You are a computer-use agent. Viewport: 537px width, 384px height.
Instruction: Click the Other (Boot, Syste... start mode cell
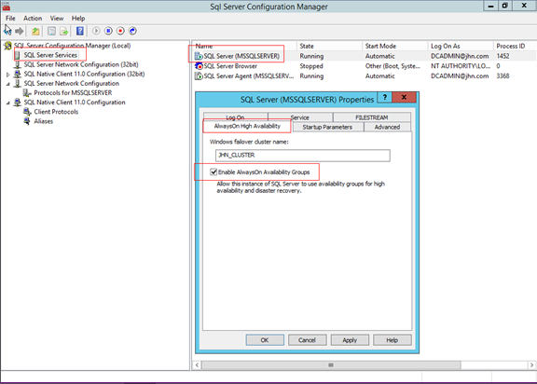coord(392,66)
